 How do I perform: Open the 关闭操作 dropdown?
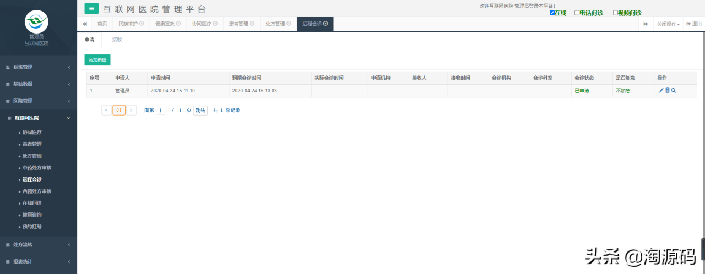pyautogui.click(x=668, y=24)
